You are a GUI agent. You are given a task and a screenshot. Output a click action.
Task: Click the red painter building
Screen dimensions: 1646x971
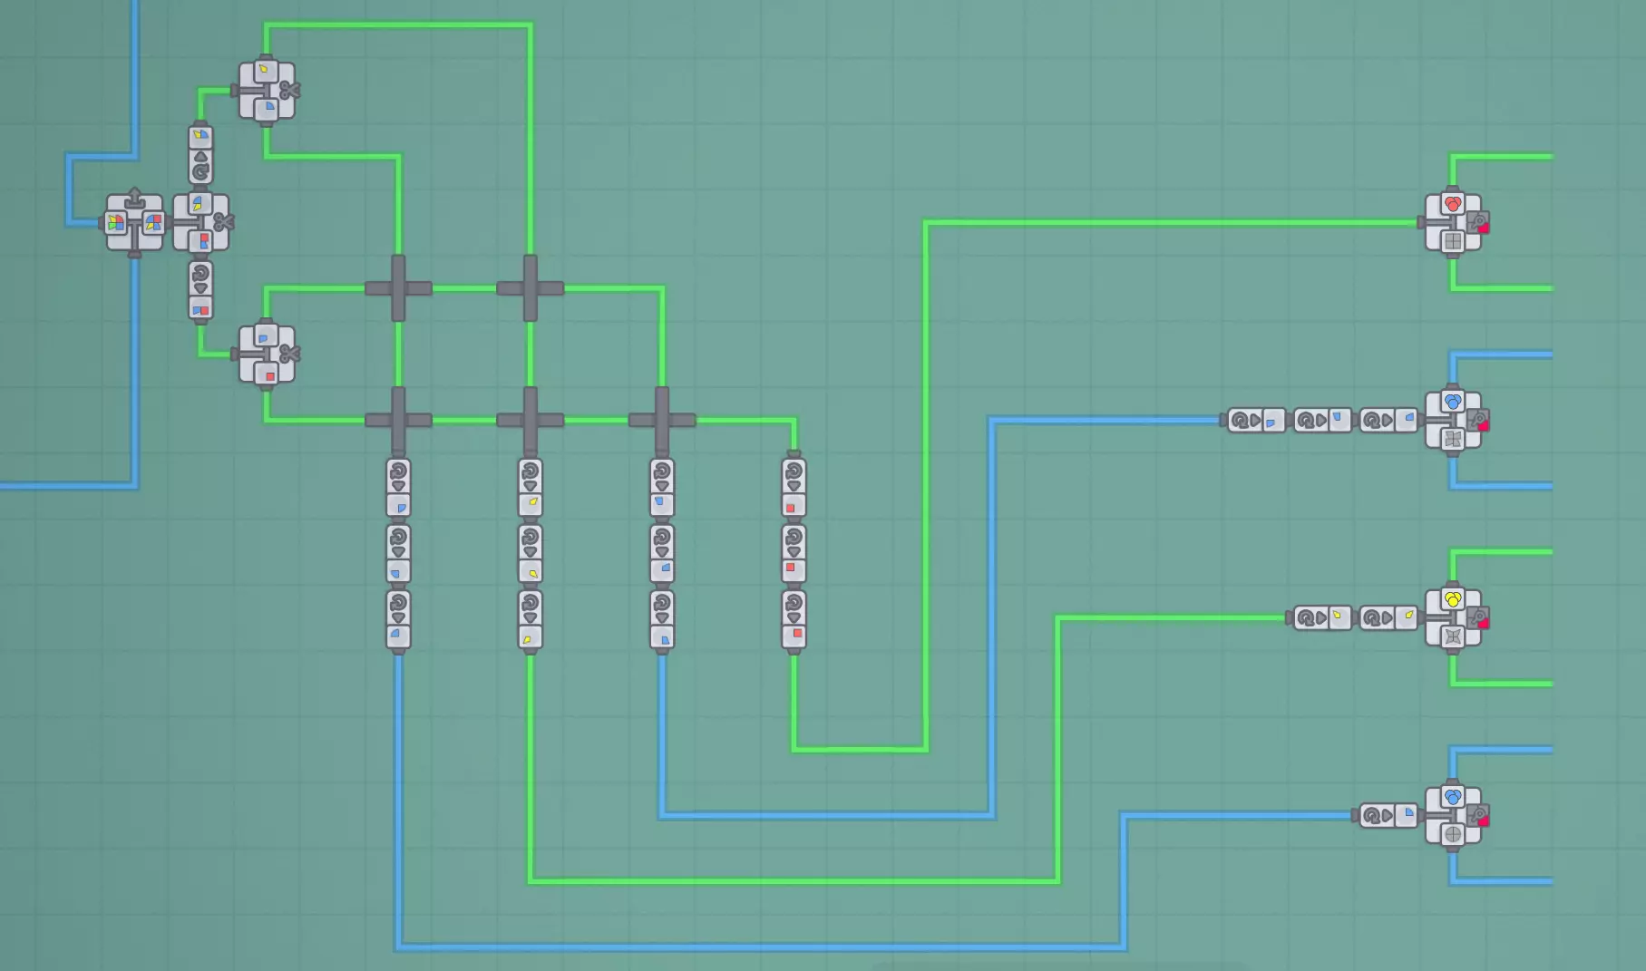[x=1455, y=222]
